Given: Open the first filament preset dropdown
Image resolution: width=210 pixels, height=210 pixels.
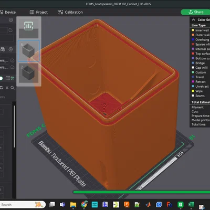Looking at the screenshot, I should pos(4,60).
